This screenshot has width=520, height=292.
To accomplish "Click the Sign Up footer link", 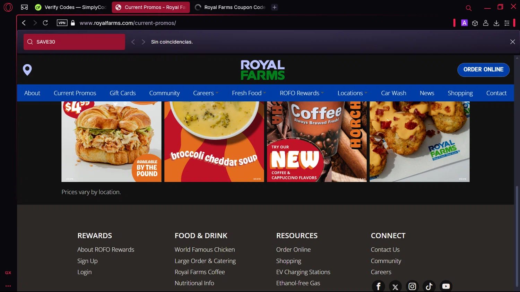I will point(87,261).
